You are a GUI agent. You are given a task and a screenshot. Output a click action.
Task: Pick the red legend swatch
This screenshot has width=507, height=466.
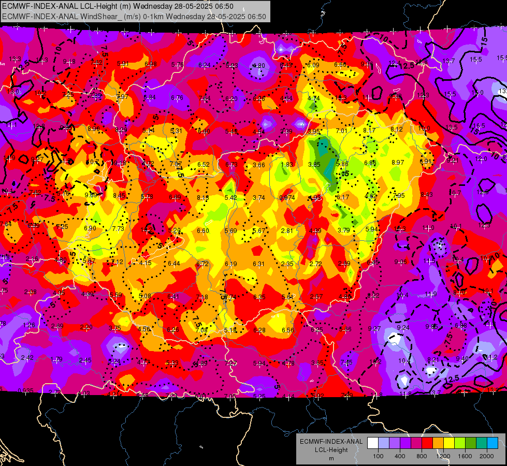click(427, 443)
